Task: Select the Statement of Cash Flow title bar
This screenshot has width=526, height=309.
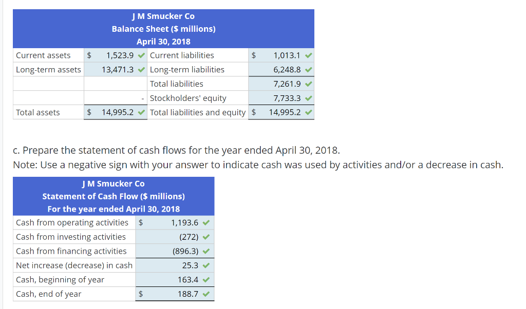Action: click(x=113, y=196)
